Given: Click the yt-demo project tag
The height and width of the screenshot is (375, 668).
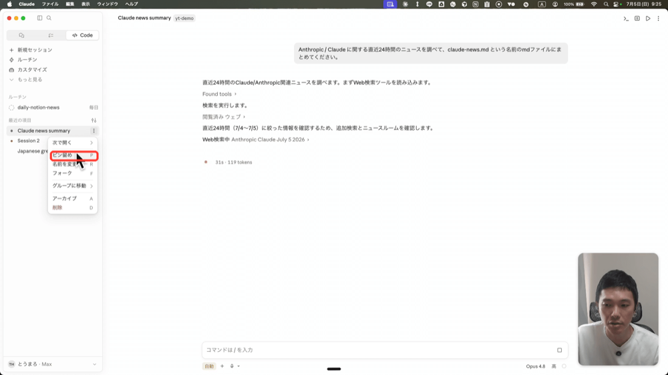Looking at the screenshot, I should (184, 18).
